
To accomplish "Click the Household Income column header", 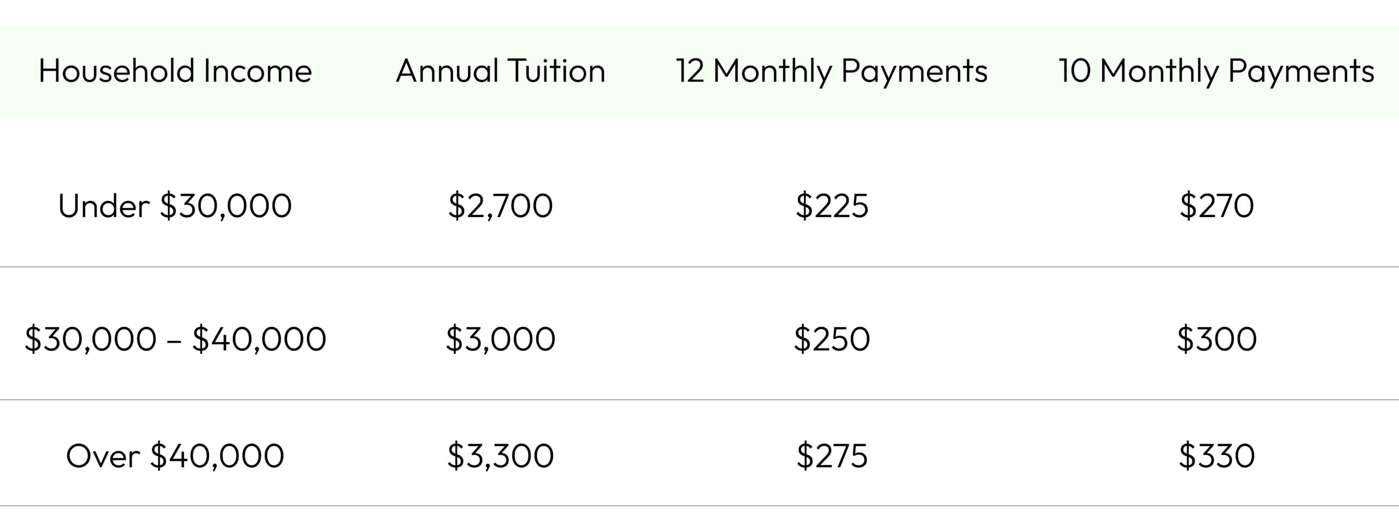I will (175, 71).
